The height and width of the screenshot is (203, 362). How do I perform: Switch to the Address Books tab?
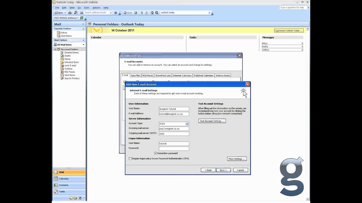[223, 76]
